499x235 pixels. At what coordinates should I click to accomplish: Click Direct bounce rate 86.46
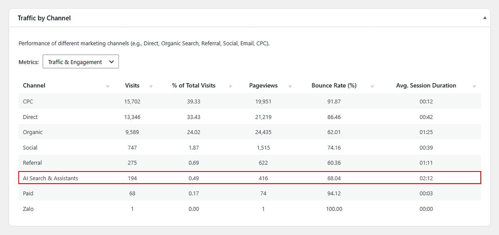334,117
